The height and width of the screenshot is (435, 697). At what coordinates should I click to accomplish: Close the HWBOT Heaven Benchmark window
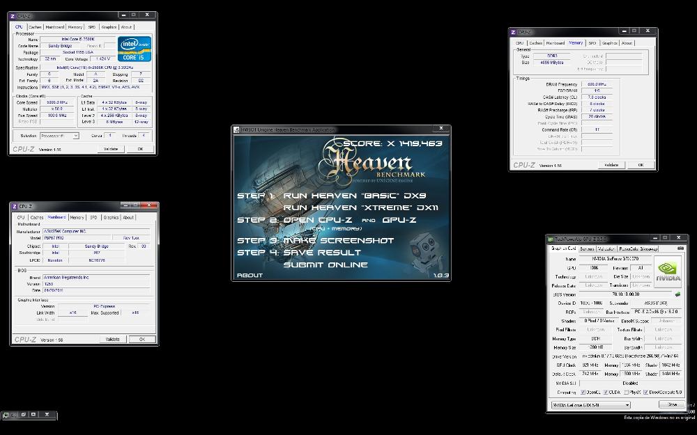[x=441, y=128]
